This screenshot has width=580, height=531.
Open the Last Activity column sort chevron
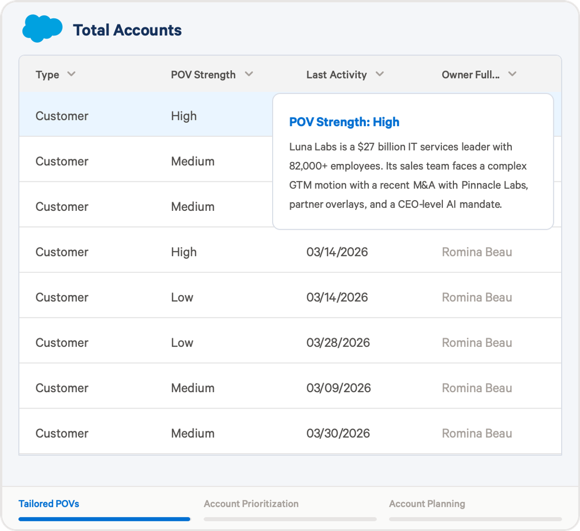(380, 74)
